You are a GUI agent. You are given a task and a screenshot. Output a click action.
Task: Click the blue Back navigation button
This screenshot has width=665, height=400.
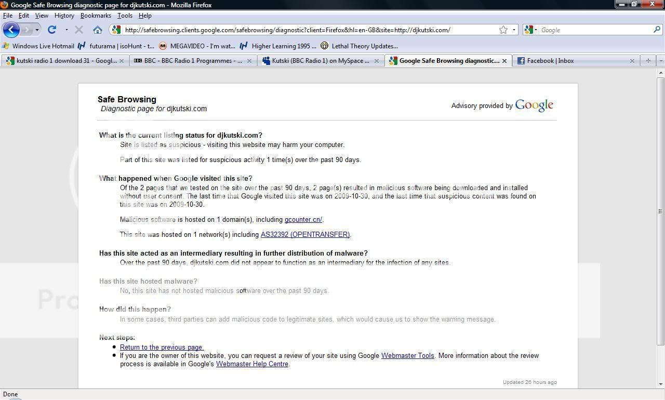point(11,30)
